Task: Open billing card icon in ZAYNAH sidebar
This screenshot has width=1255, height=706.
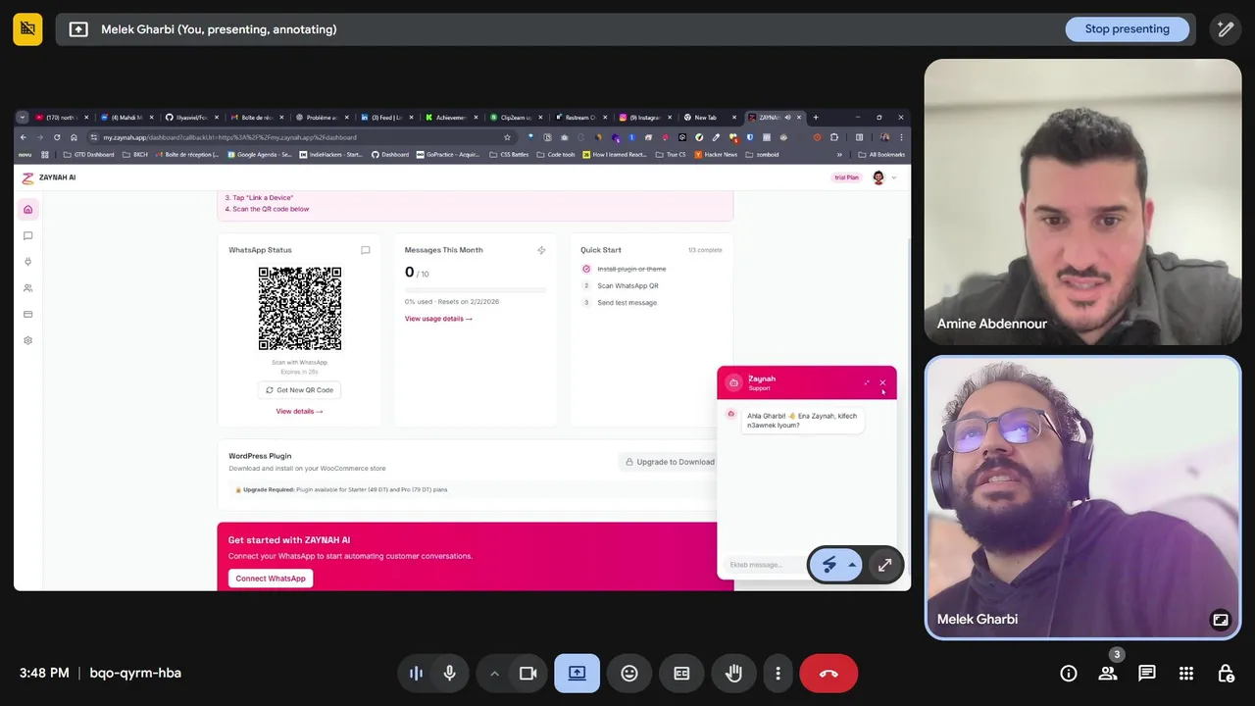Action: [27, 315]
